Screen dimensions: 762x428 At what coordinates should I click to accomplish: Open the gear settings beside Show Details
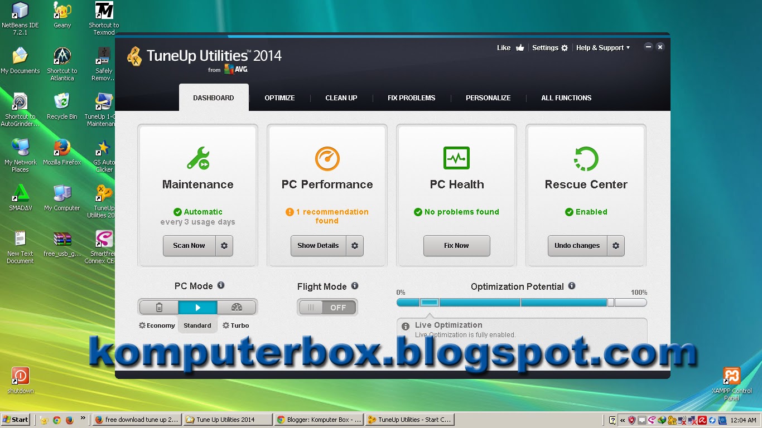[x=355, y=246]
